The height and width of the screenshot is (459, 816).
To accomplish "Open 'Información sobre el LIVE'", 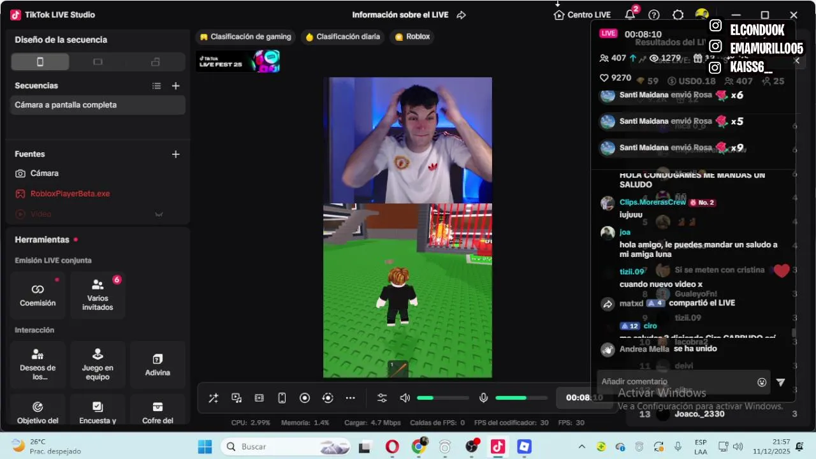I will [400, 15].
